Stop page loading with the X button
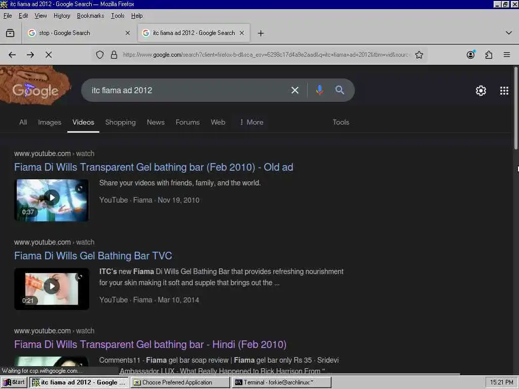This screenshot has width=519, height=389. click(x=49, y=55)
